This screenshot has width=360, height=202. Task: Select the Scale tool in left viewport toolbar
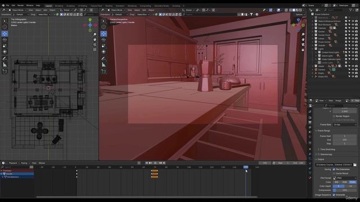tap(4, 46)
